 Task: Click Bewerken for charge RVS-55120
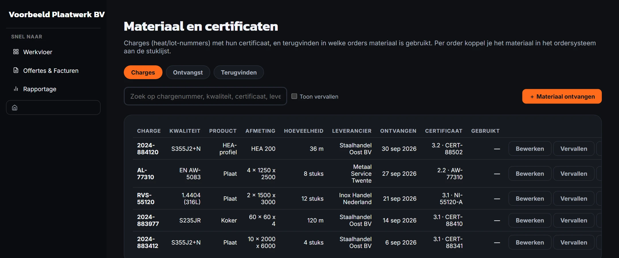click(530, 199)
